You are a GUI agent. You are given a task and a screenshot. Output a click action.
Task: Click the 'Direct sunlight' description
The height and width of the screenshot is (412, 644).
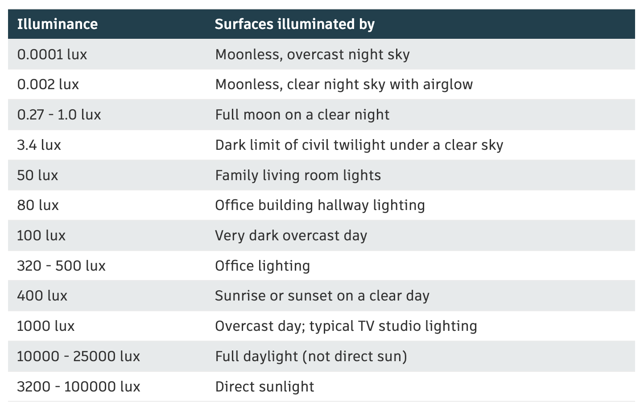click(x=264, y=387)
